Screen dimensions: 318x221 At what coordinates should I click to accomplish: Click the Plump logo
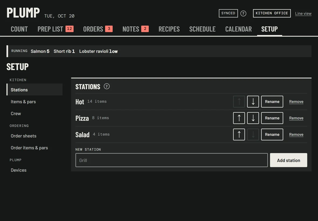(x=23, y=13)
